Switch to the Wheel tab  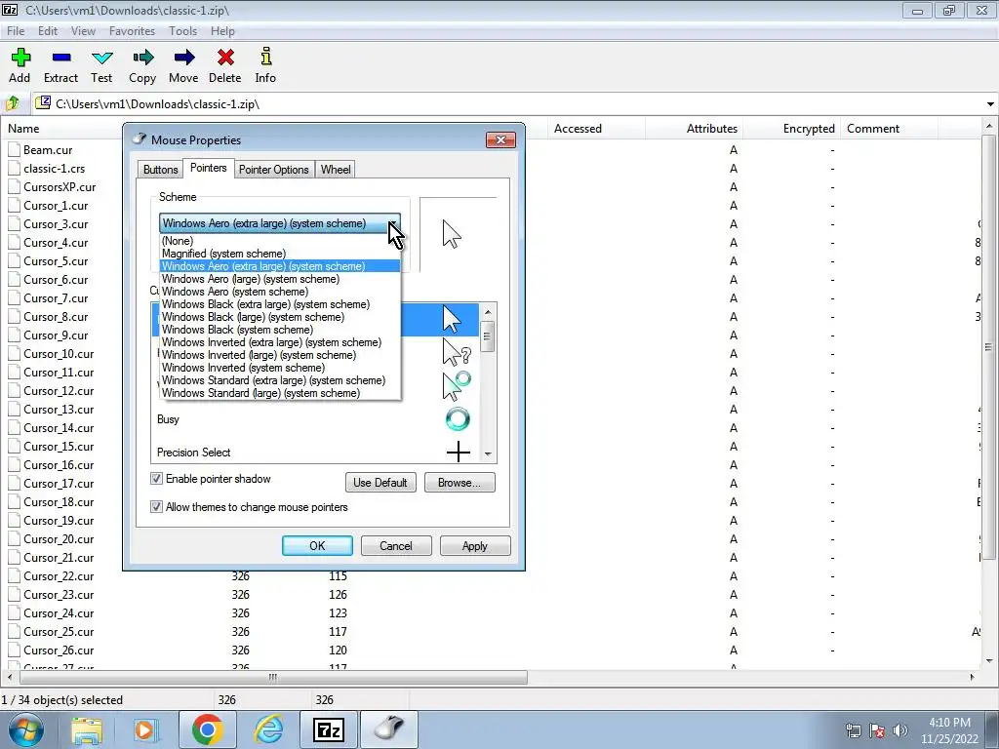point(336,170)
